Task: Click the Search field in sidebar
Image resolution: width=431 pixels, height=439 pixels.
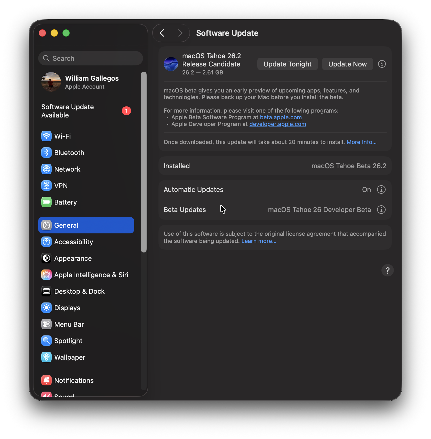Action: [x=91, y=58]
